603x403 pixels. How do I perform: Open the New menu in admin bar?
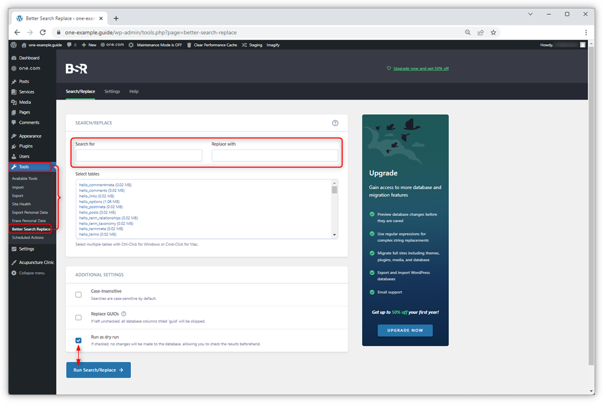88,45
